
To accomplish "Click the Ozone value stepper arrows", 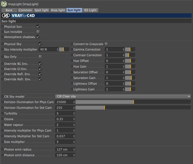I will pos(74,119).
